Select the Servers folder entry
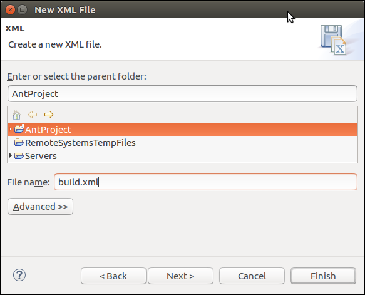Viewport: 365px width, 295px height. [41, 156]
